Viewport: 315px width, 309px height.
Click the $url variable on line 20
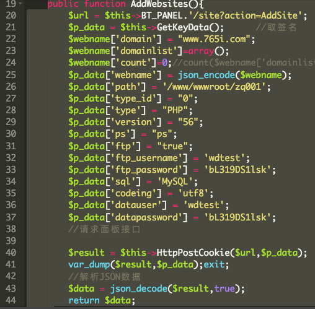(x=79, y=15)
